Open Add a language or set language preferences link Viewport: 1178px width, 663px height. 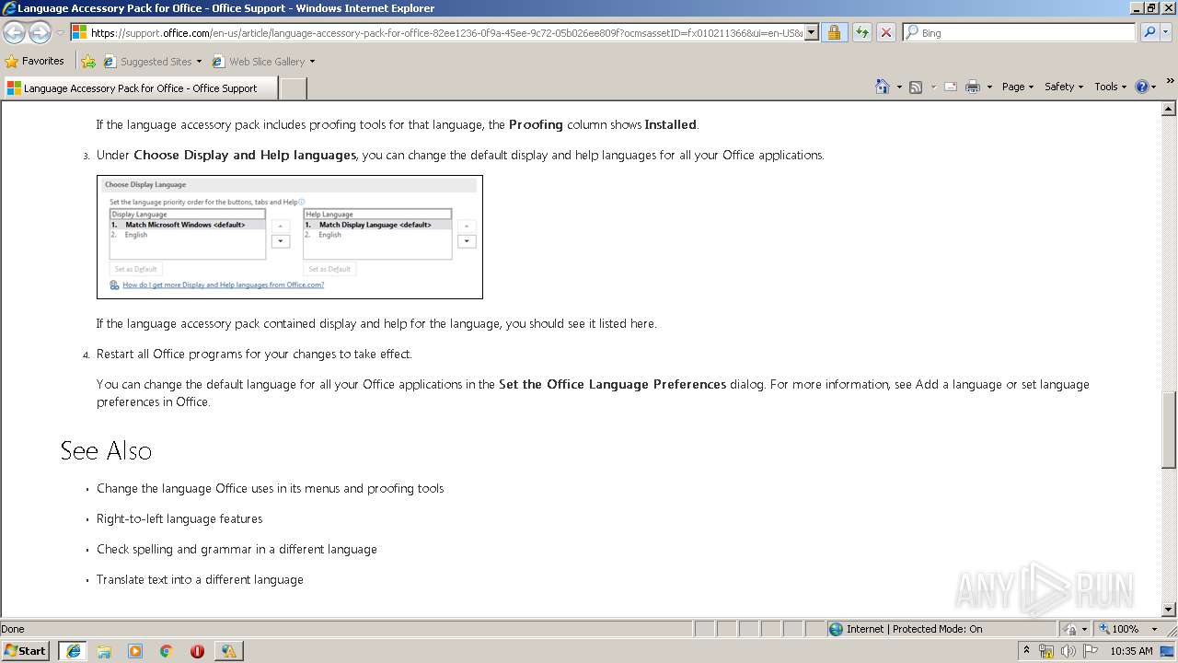point(593,393)
